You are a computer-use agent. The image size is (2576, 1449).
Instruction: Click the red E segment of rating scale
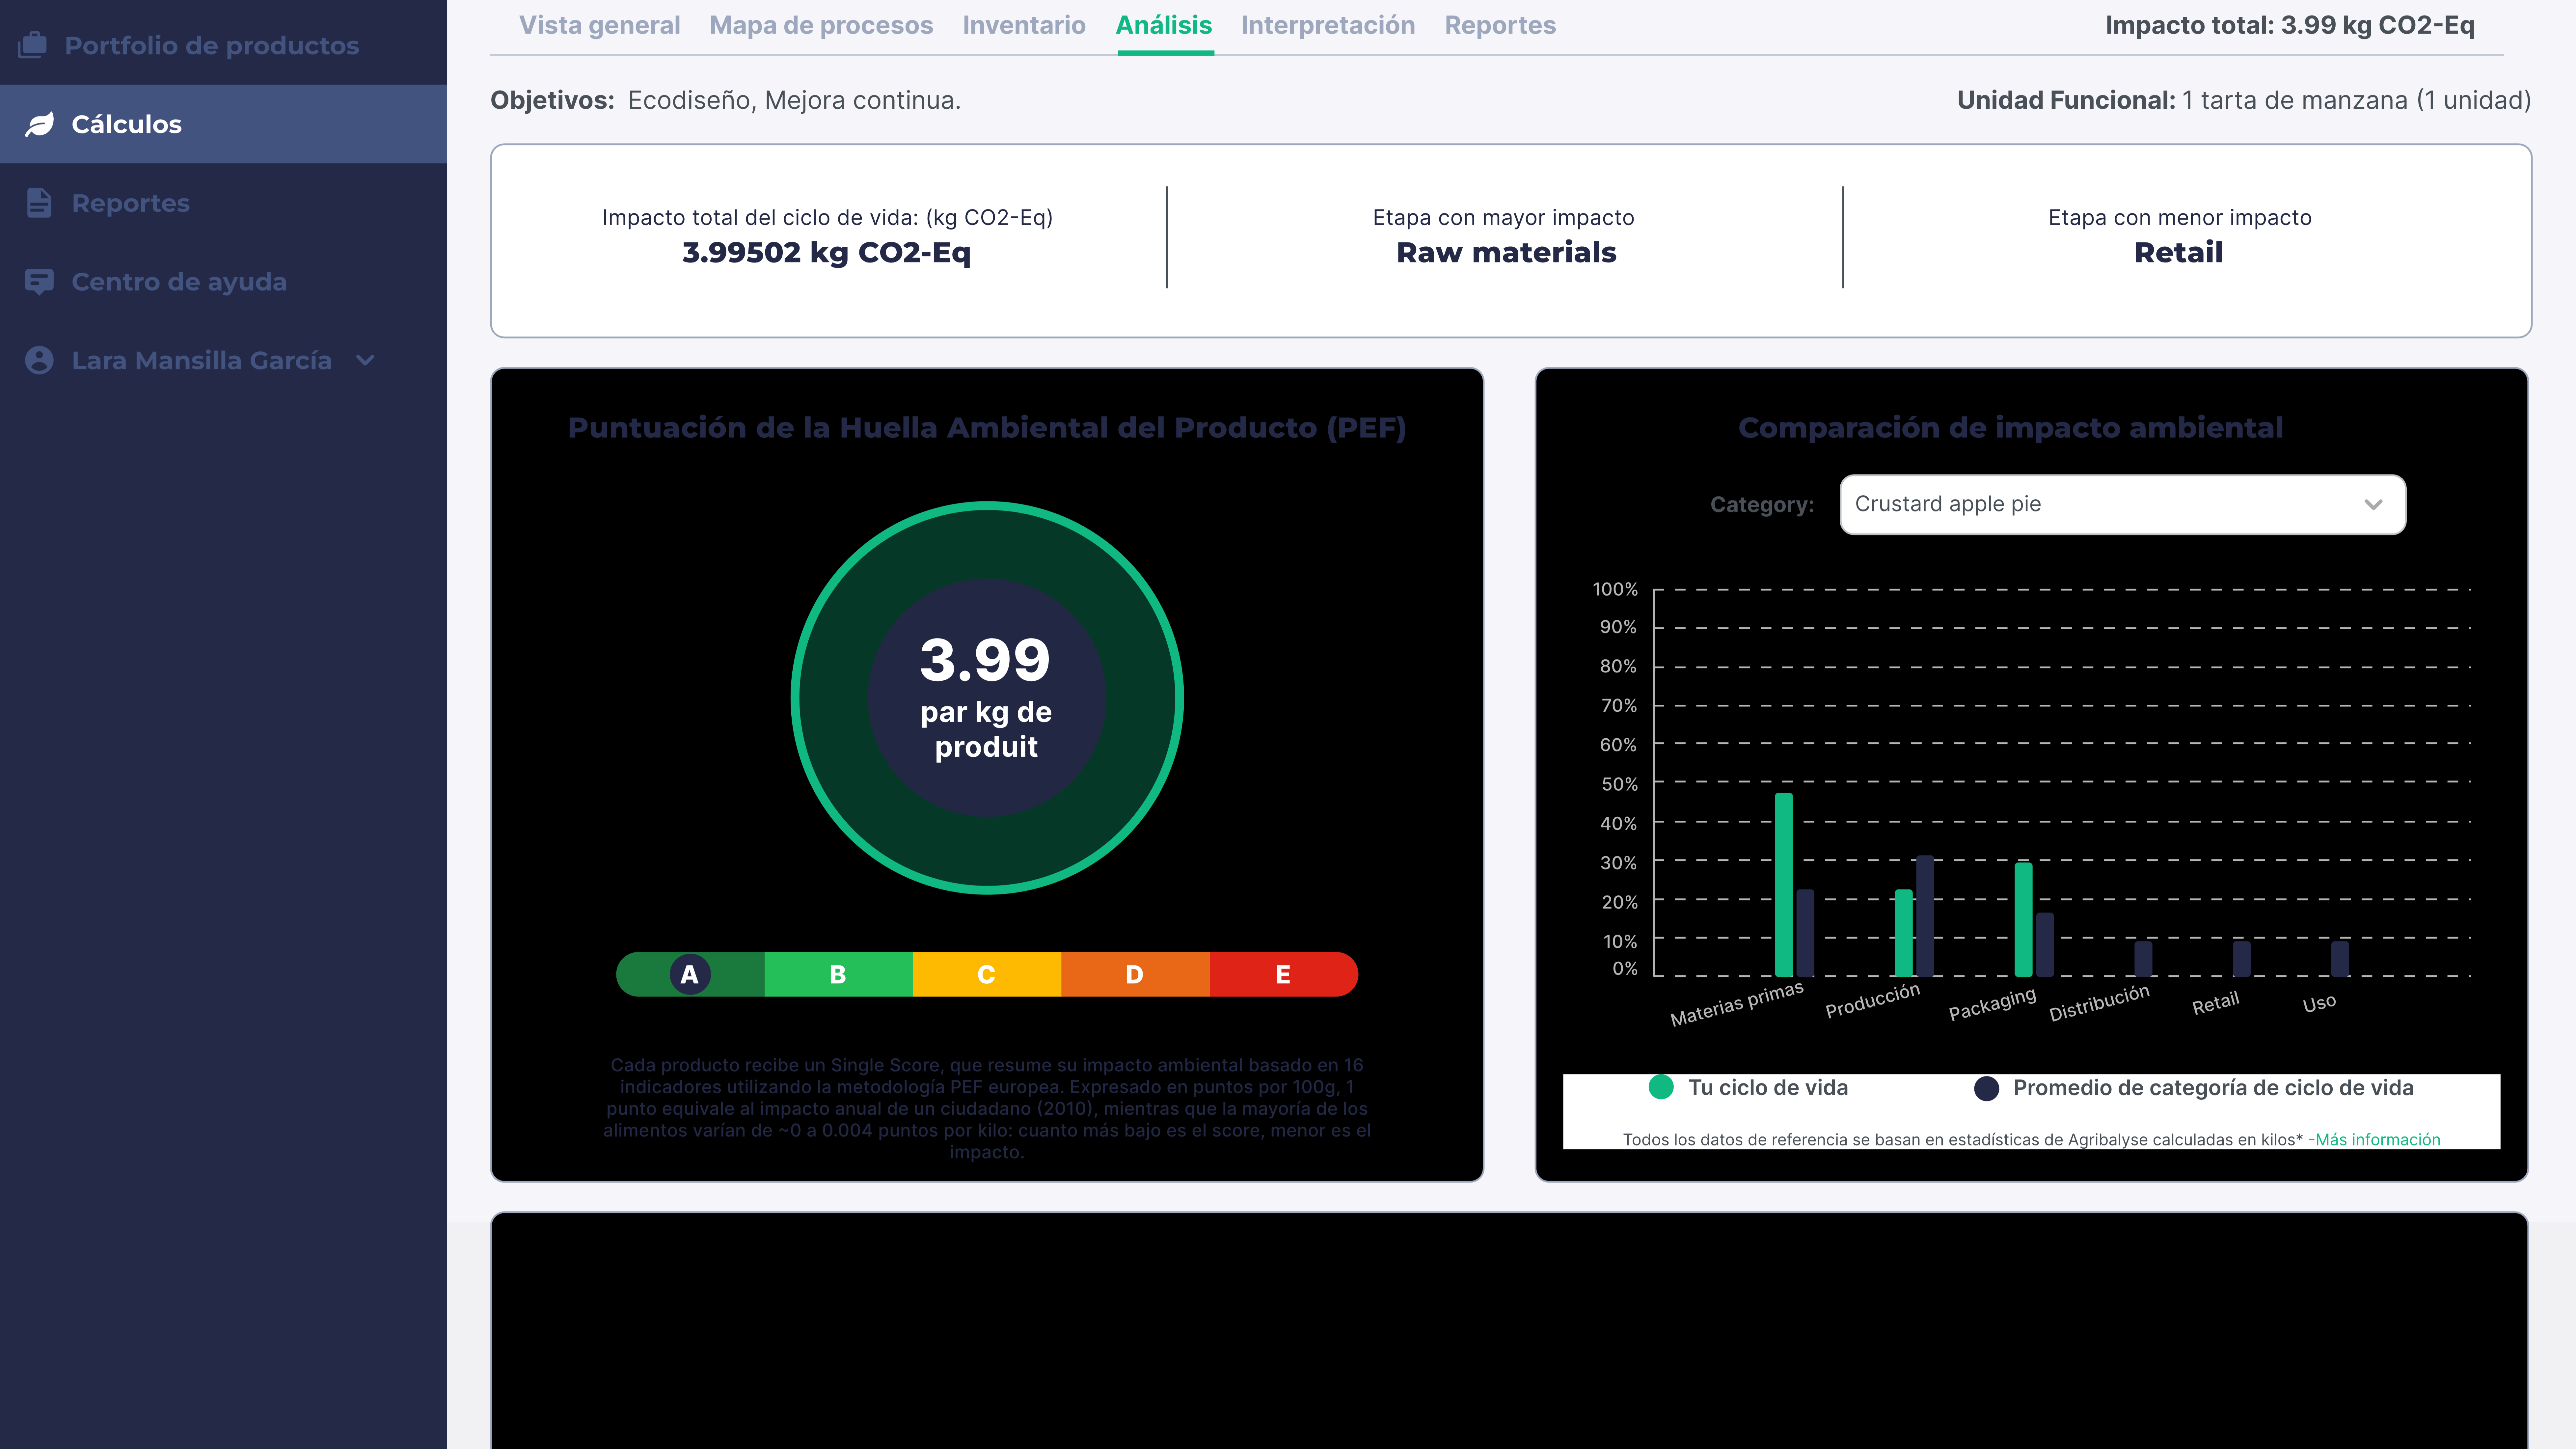[x=1283, y=974]
